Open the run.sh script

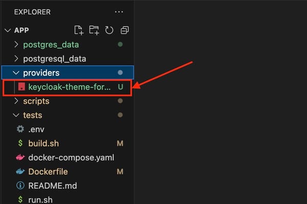tap(40, 200)
